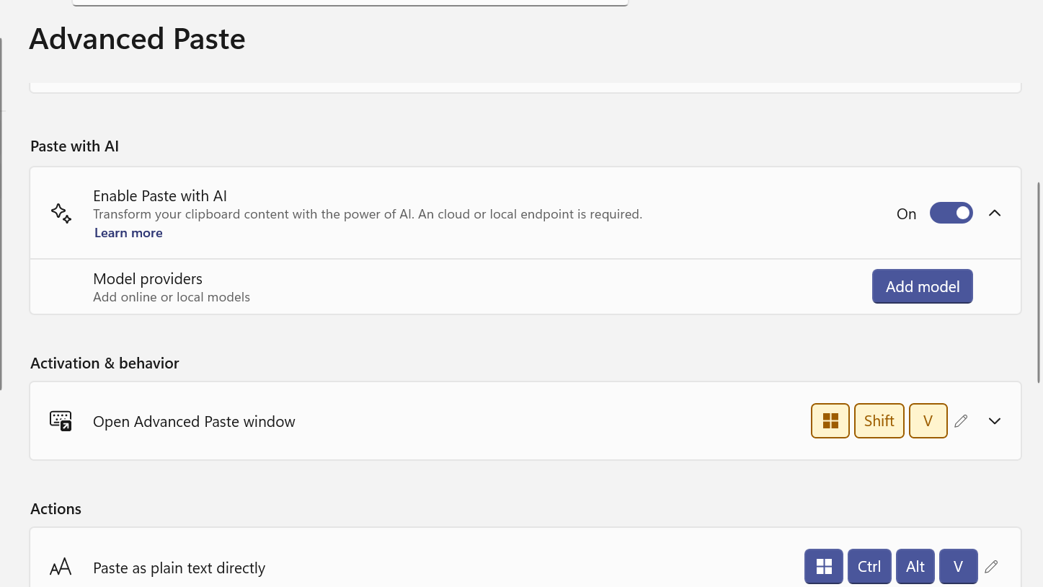This screenshot has width=1043, height=587.
Task: Click the V key next to Shift
Action: coord(928,421)
